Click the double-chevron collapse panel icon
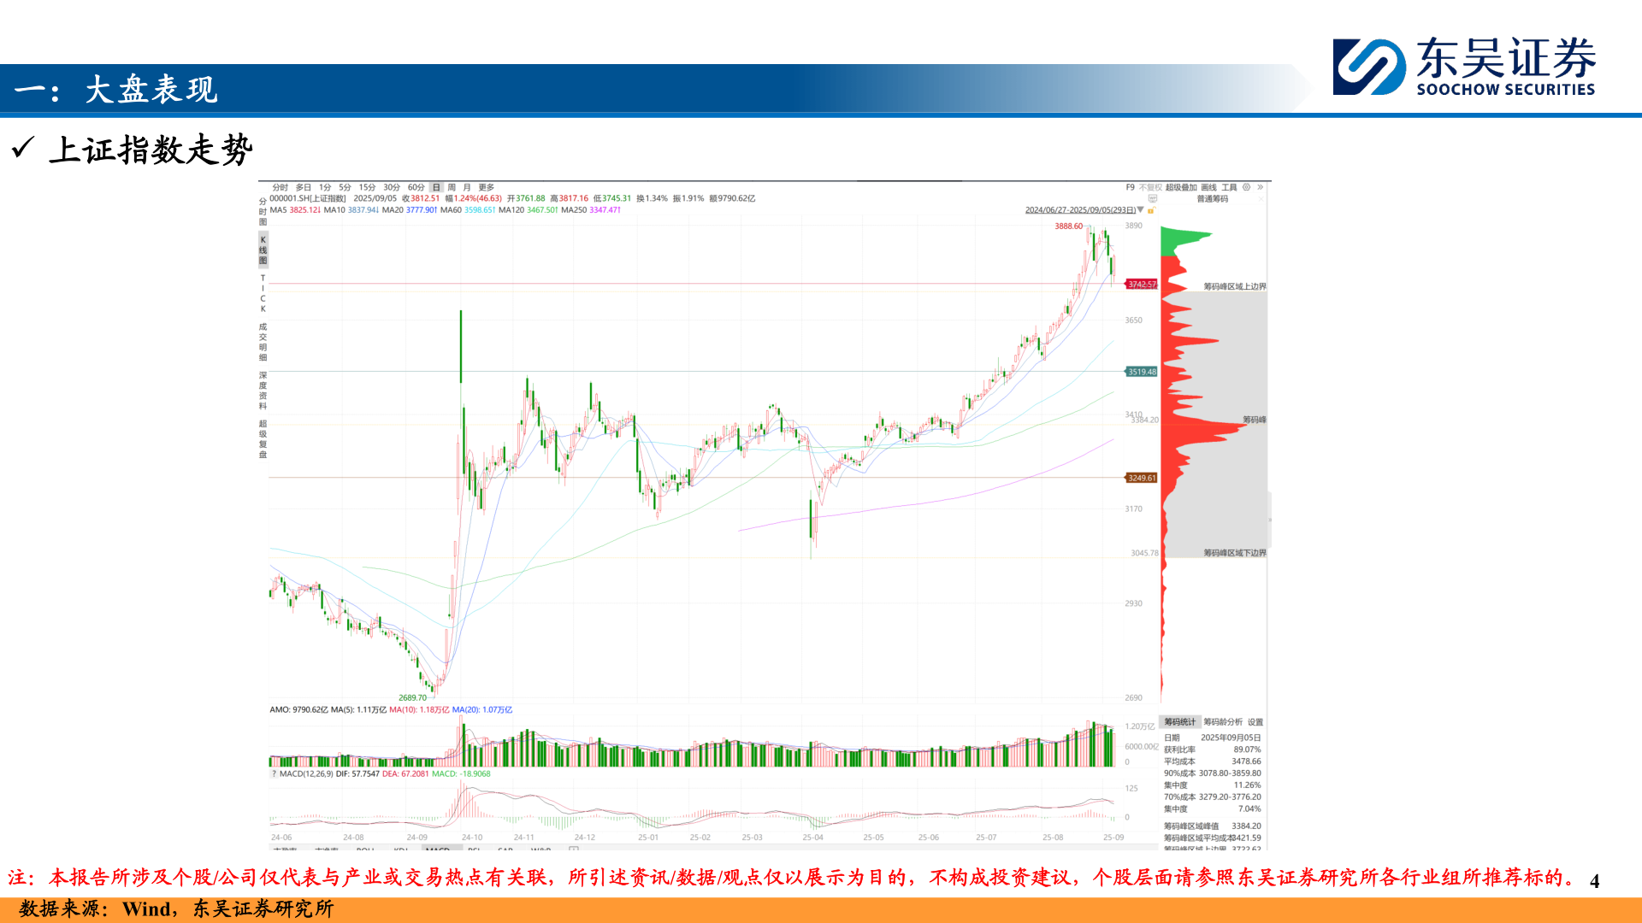 (1260, 187)
